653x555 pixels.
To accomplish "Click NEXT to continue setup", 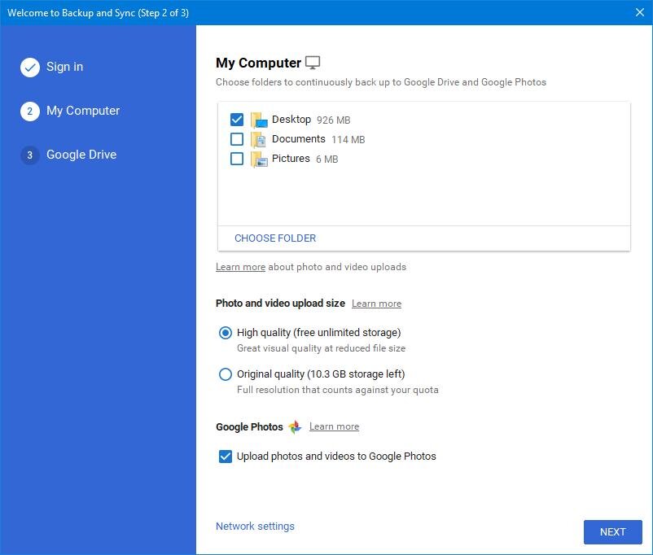I will [x=612, y=531].
